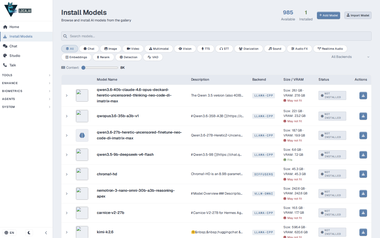Click the Import Model button
This screenshot has height=238, width=380.
pos(358,15)
